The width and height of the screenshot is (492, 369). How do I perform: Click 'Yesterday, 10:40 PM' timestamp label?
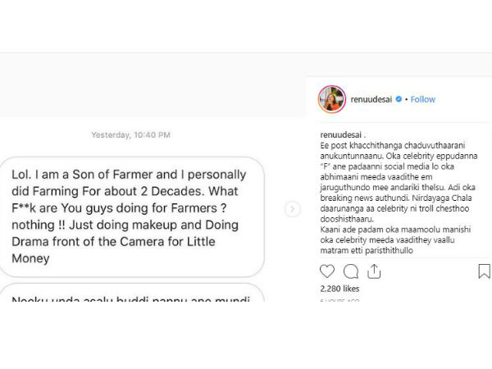[131, 134]
